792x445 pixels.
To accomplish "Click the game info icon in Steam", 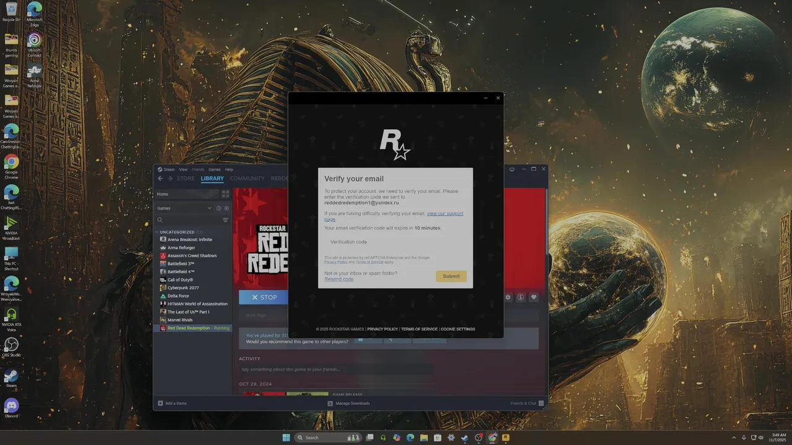I will [521, 297].
